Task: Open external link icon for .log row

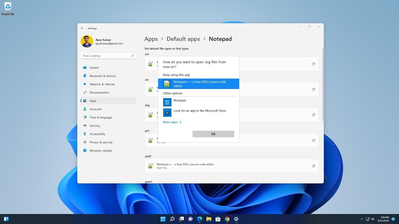Action: point(314,115)
